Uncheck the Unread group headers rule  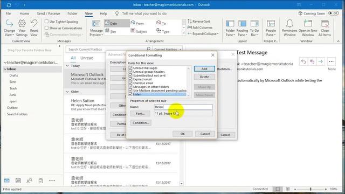130,72
